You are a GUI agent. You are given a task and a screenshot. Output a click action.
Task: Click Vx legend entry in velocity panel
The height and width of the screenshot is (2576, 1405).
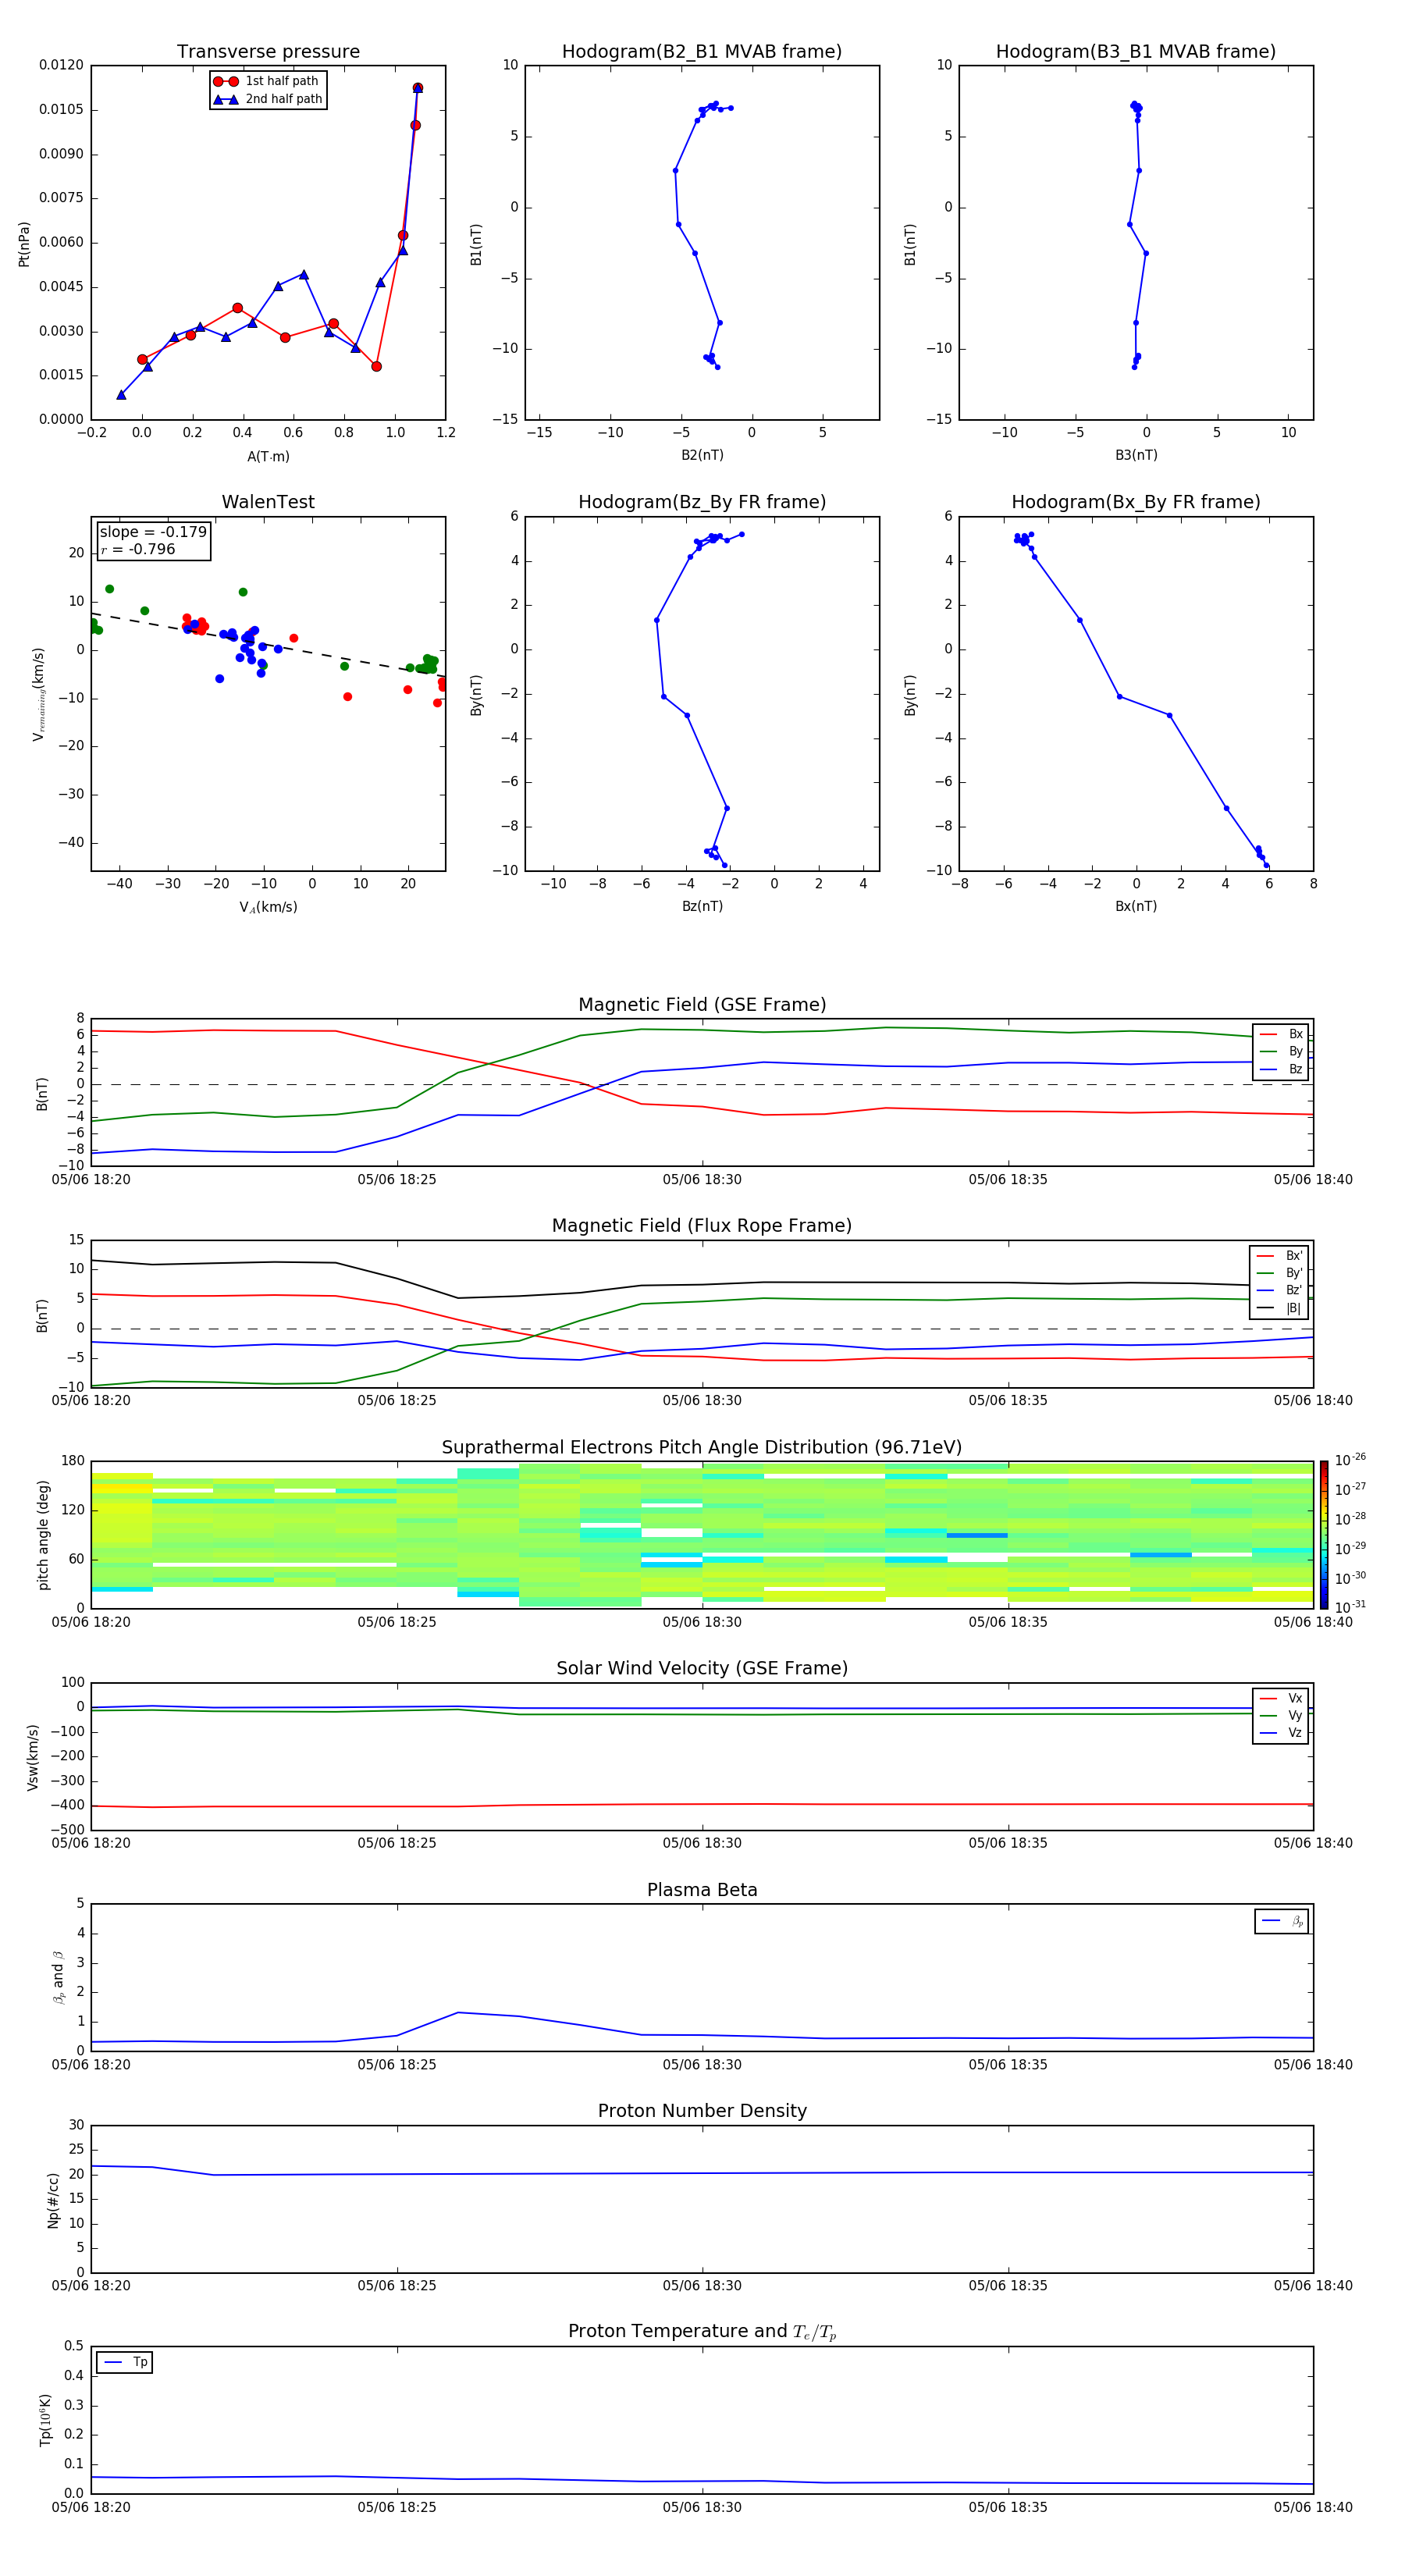click(x=1281, y=1699)
